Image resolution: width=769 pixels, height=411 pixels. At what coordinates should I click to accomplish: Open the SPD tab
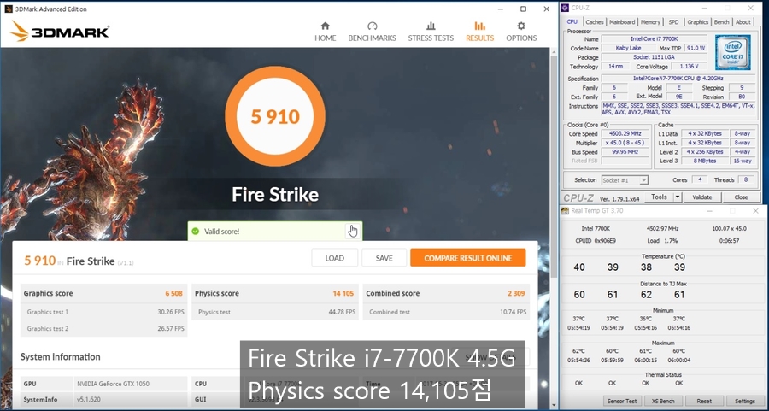pyautogui.click(x=673, y=22)
